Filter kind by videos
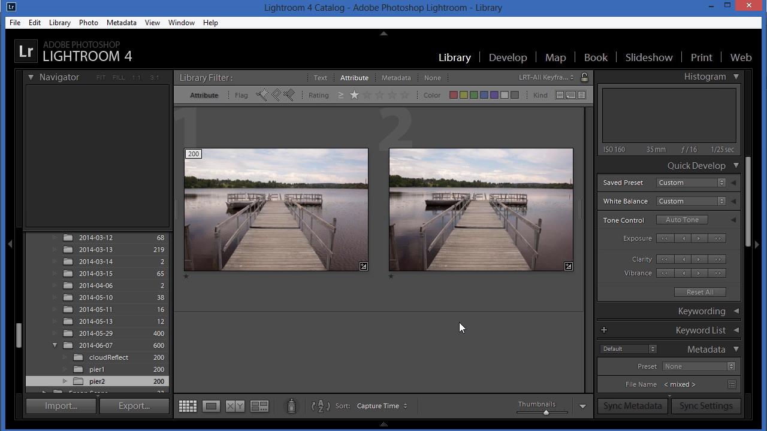 pyautogui.click(x=581, y=95)
